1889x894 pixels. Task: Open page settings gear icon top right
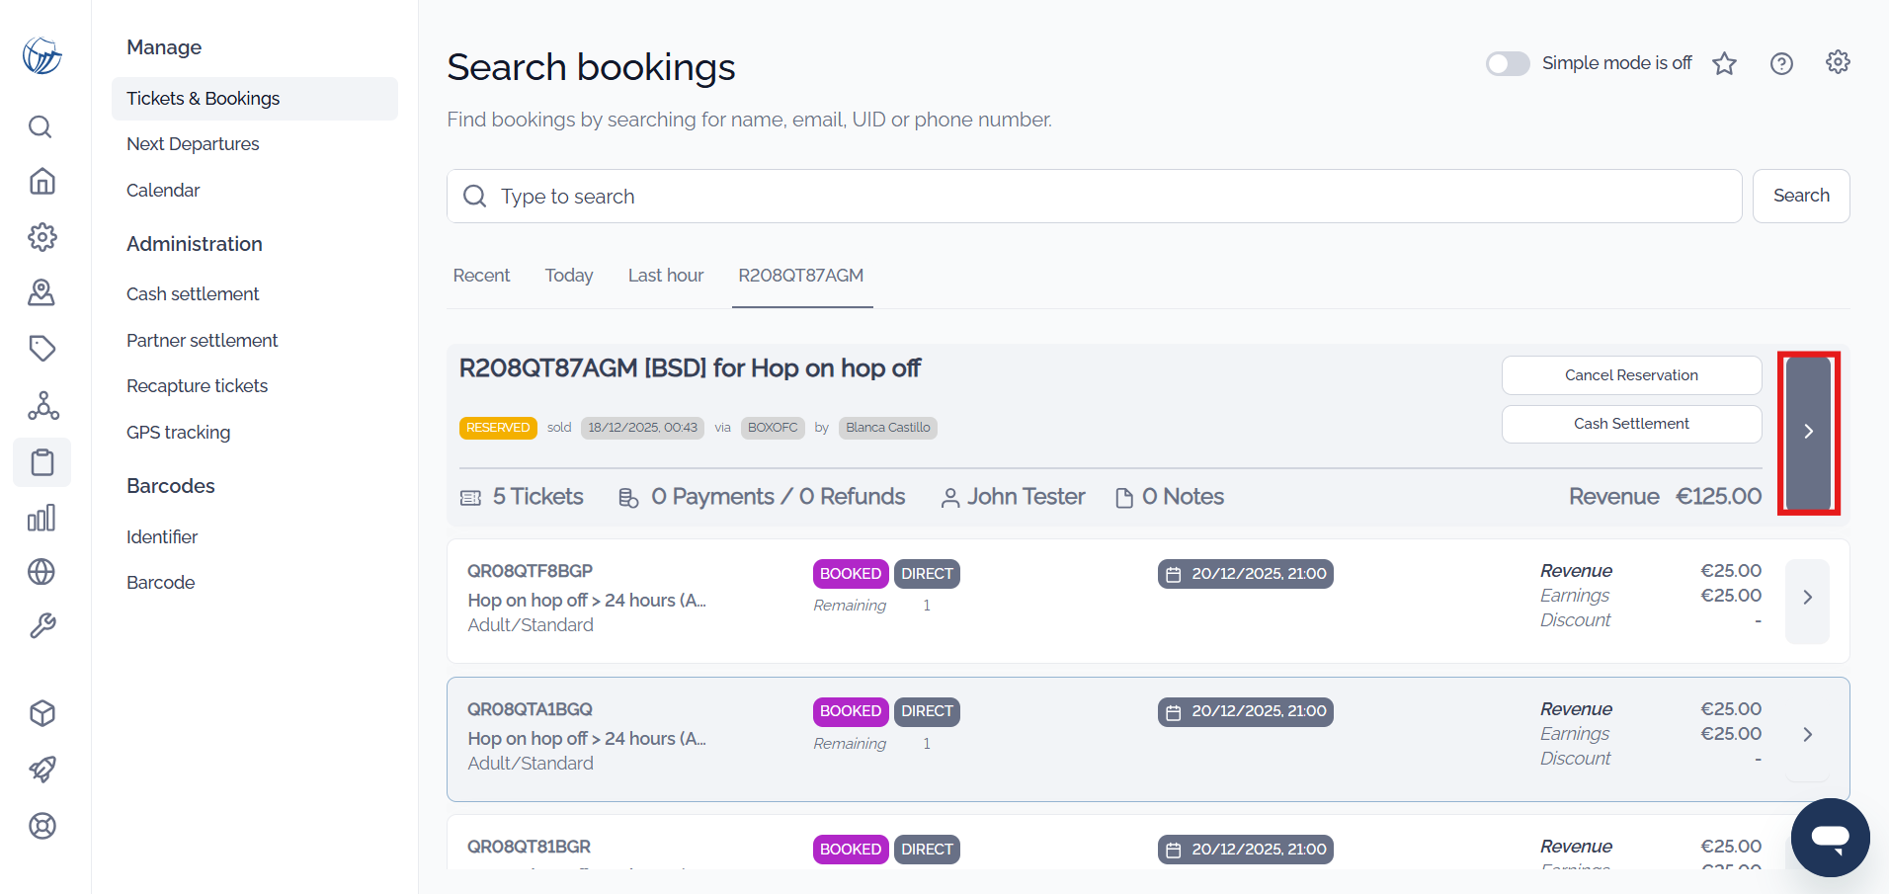[x=1838, y=62]
